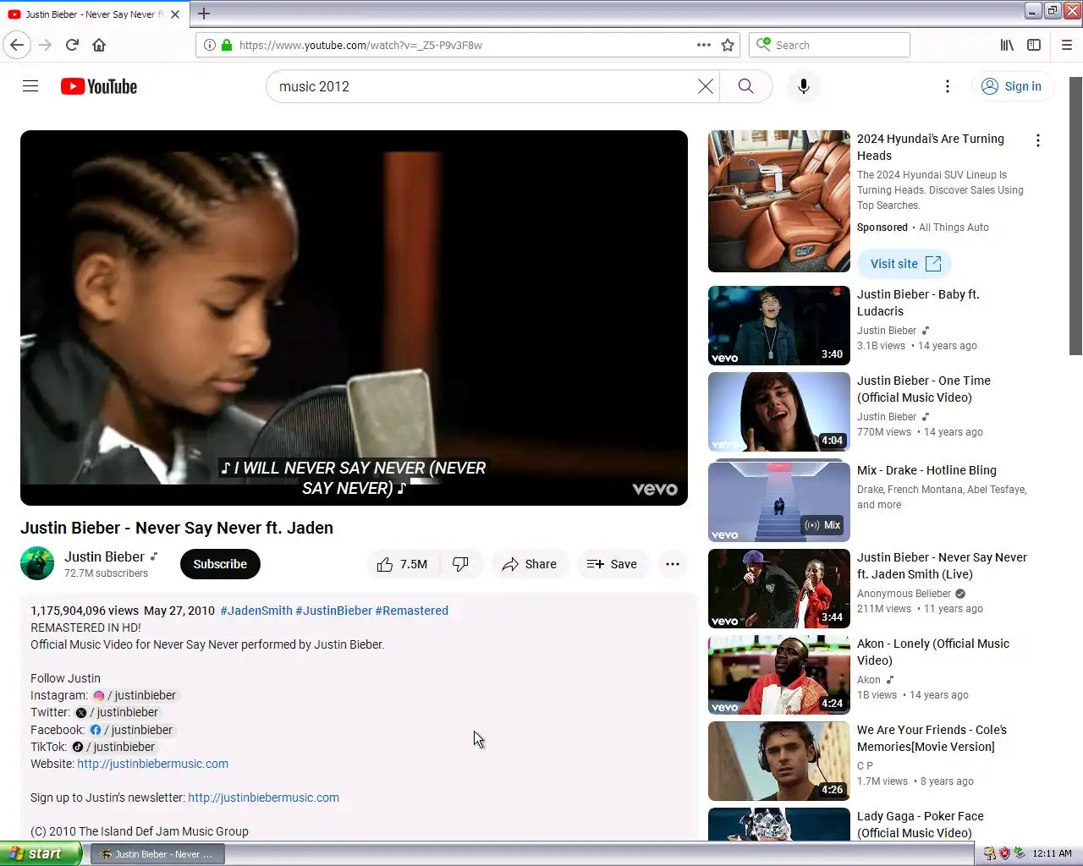Open the Windows Start menu
This screenshot has height=866, width=1083.
click(41, 853)
